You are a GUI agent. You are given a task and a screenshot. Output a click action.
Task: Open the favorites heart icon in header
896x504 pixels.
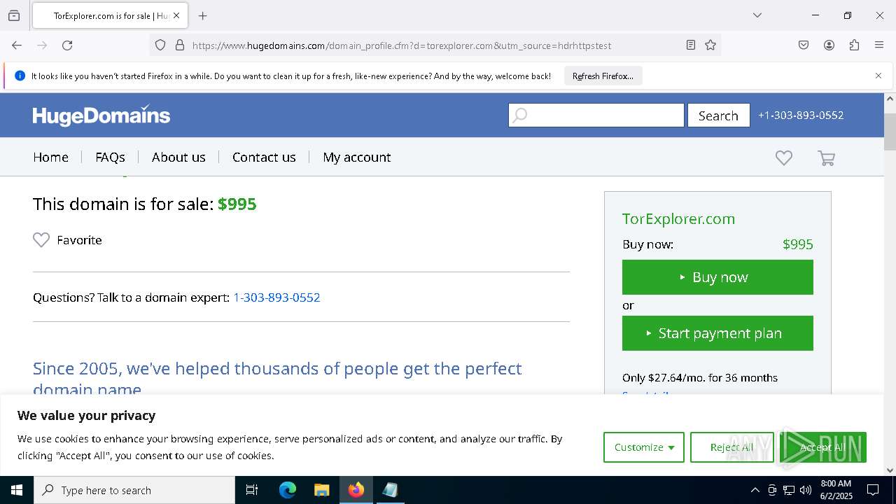784,158
